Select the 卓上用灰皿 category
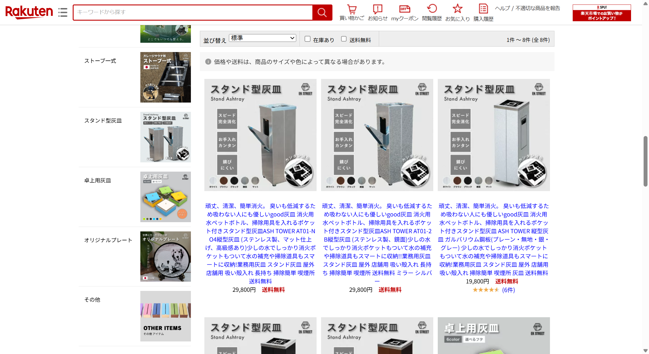Viewport: 649px width, 354px height. tap(97, 180)
